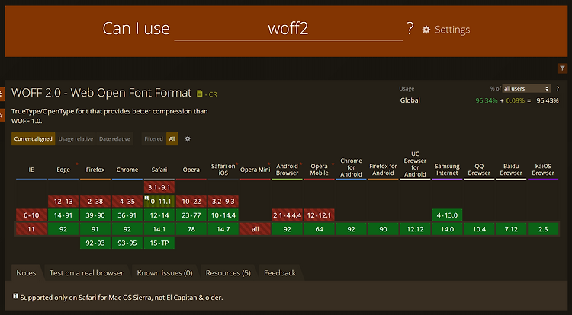Click the question mark after search field
The height and width of the screenshot is (315, 572).
pyautogui.click(x=410, y=28)
